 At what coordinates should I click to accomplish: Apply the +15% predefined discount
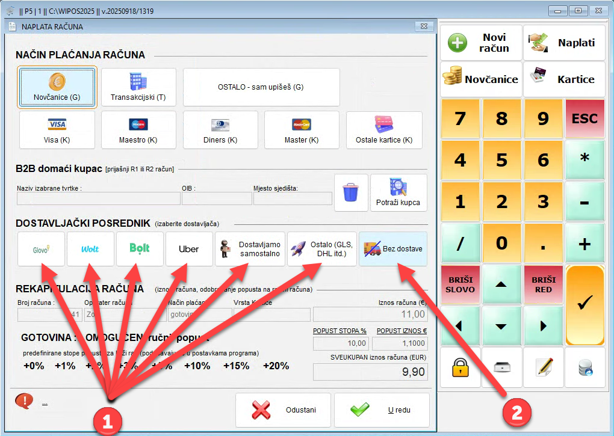point(237,366)
